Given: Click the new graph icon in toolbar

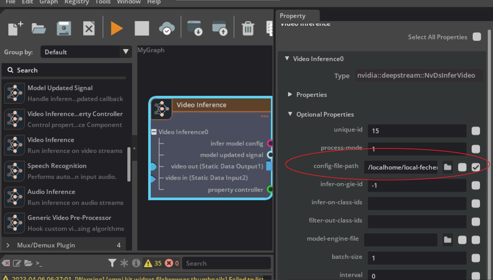Looking at the screenshot, I should [x=15, y=28].
